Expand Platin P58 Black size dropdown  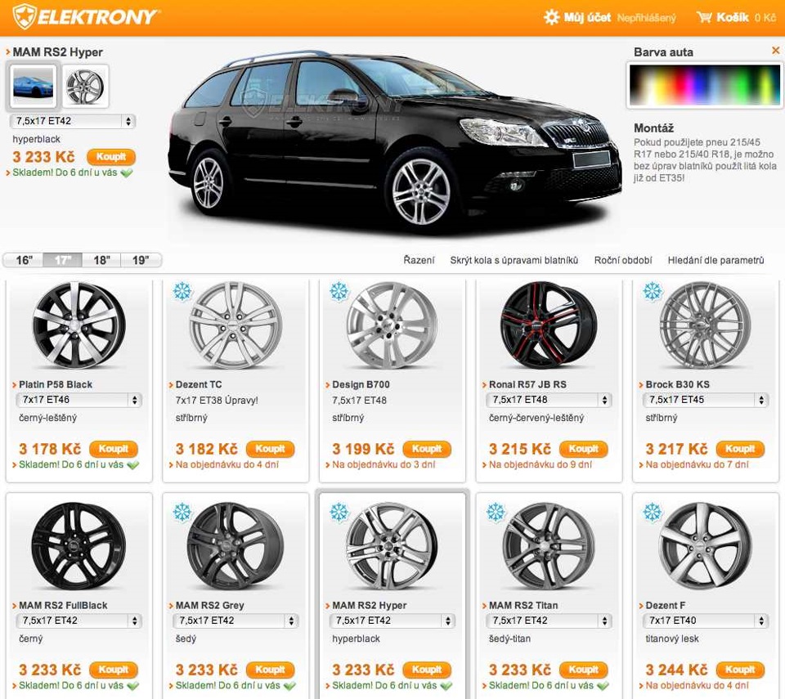click(78, 400)
